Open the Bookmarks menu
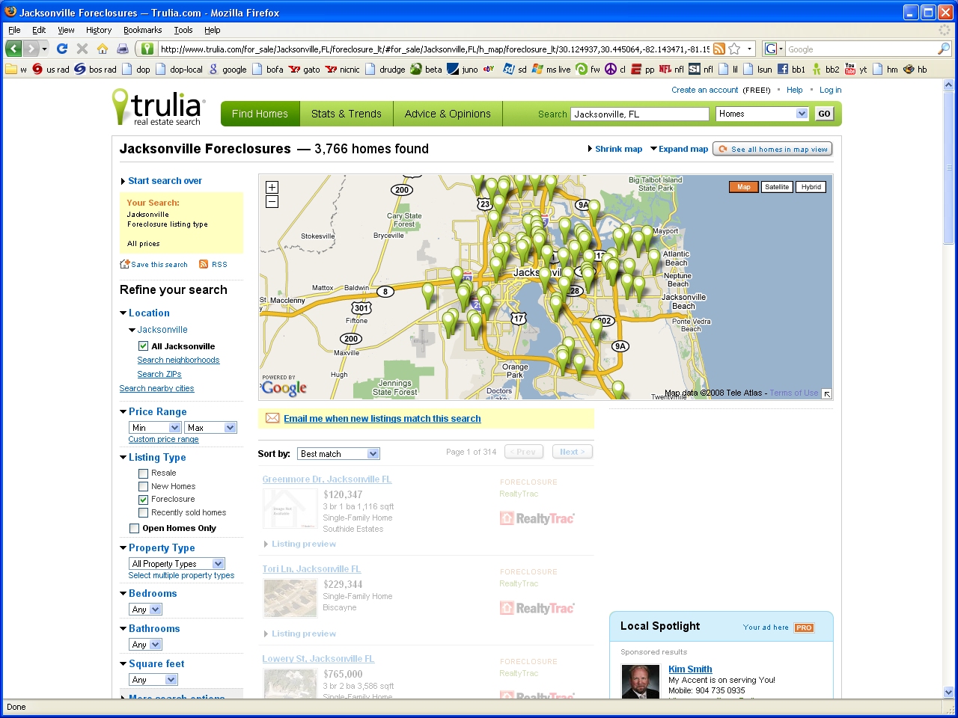This screenshot has height=718, width=958. (x=142, y=30)
